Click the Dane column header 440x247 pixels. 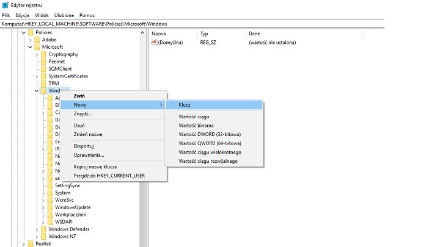[x=305, y=34]
